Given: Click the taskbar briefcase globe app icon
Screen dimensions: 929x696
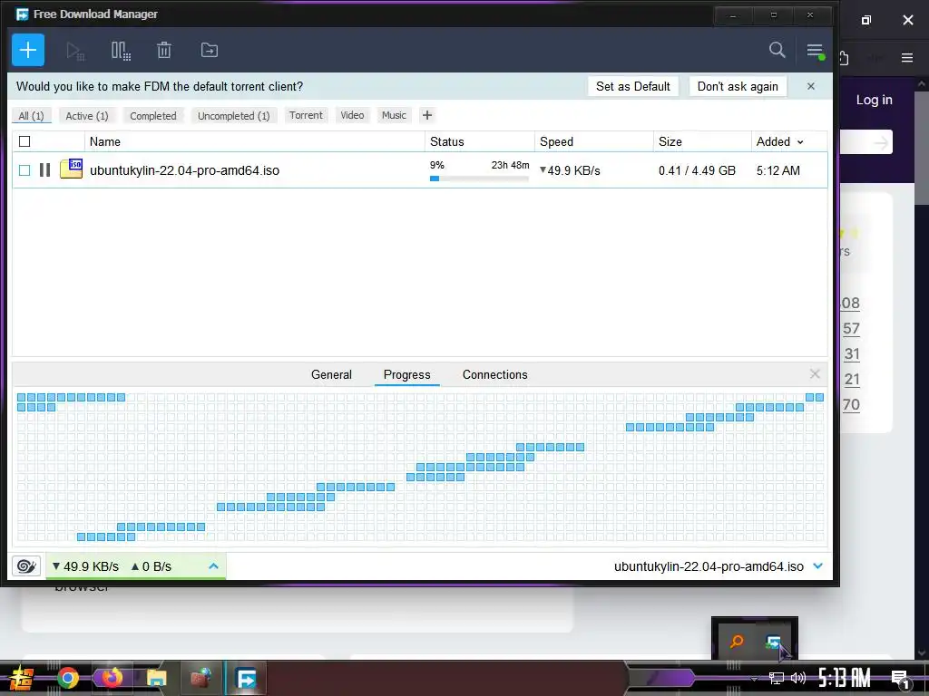Looking at the screenshot, I should coord(200,678).
